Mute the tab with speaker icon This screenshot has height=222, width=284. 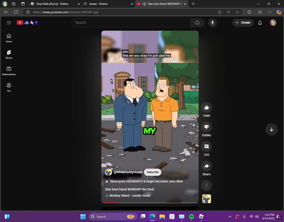click(x=144, y=4)
